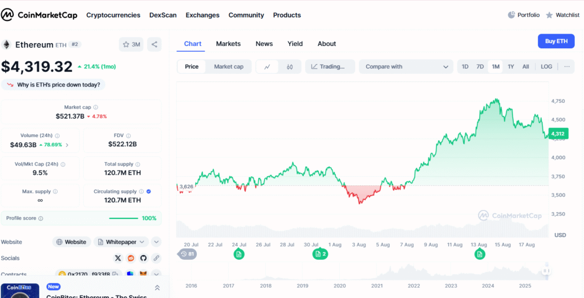Switch to line chart view icon

coord(267,67)
